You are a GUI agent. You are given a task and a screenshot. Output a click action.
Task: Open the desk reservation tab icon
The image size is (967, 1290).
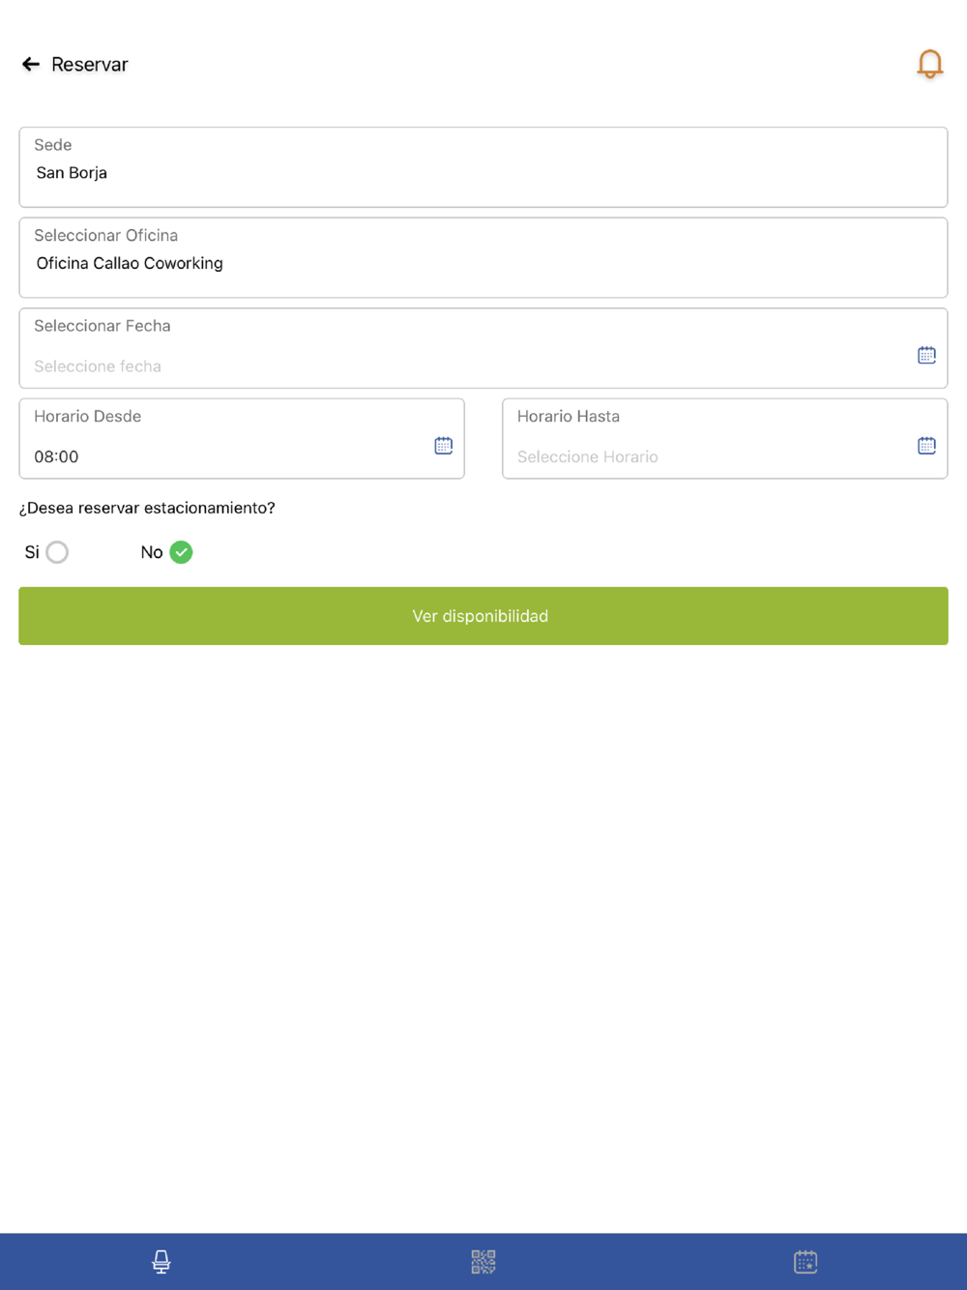161,1261
